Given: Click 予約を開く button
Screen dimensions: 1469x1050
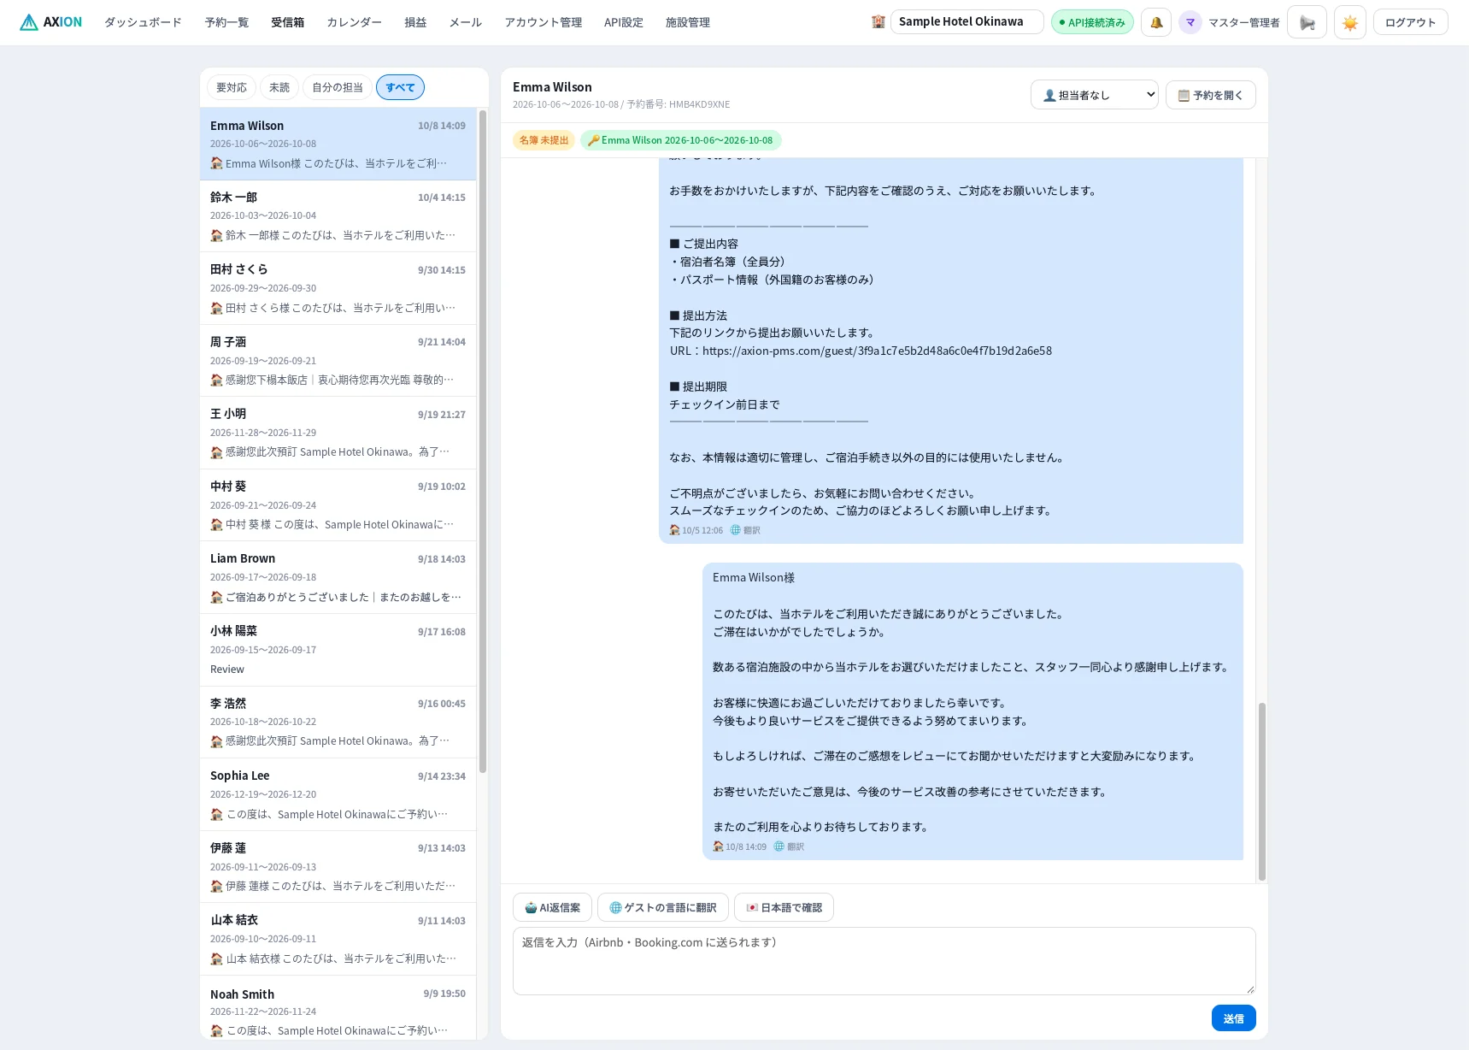Looking at the screenshot, I should pos(1211,95).
